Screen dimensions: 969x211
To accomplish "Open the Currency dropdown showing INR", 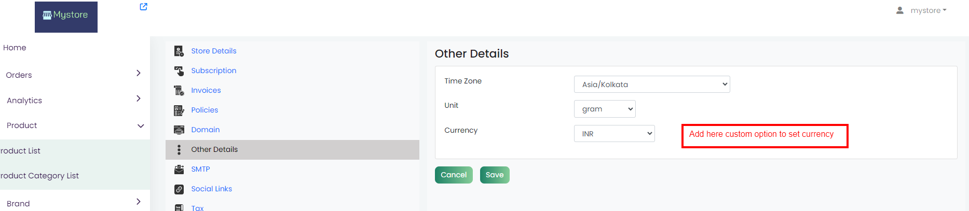I will point(615,134).
